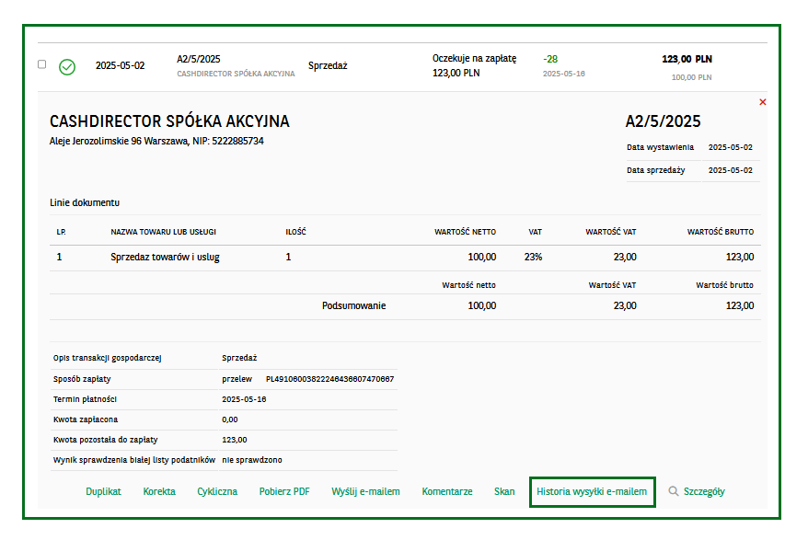
Task: Open the Komentarze link
Action: (x=447, y=491)
